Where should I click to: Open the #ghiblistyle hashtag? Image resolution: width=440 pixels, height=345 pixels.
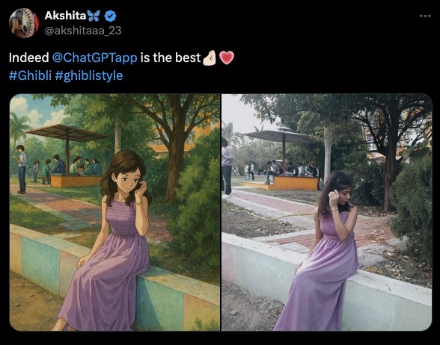(89, 75)
